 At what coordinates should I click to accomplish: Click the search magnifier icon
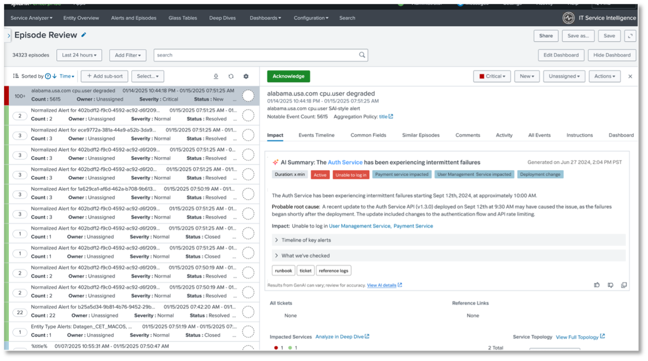click(x=362, y=55)
